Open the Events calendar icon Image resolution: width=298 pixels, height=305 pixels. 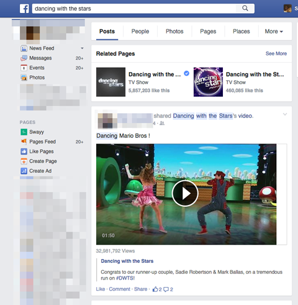point(24,68)
